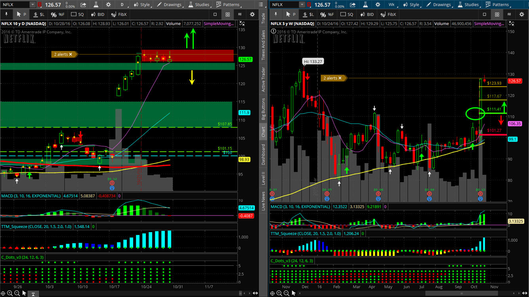
Task: Click the Patterns button in right chart
Action: [x=498, y=5]
